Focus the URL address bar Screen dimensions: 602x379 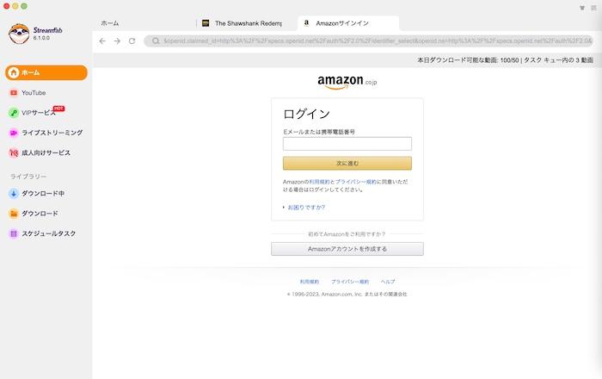[x=369, y=40]
